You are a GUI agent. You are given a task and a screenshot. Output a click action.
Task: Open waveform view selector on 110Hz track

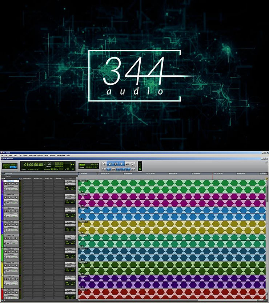tap(11, 187)
